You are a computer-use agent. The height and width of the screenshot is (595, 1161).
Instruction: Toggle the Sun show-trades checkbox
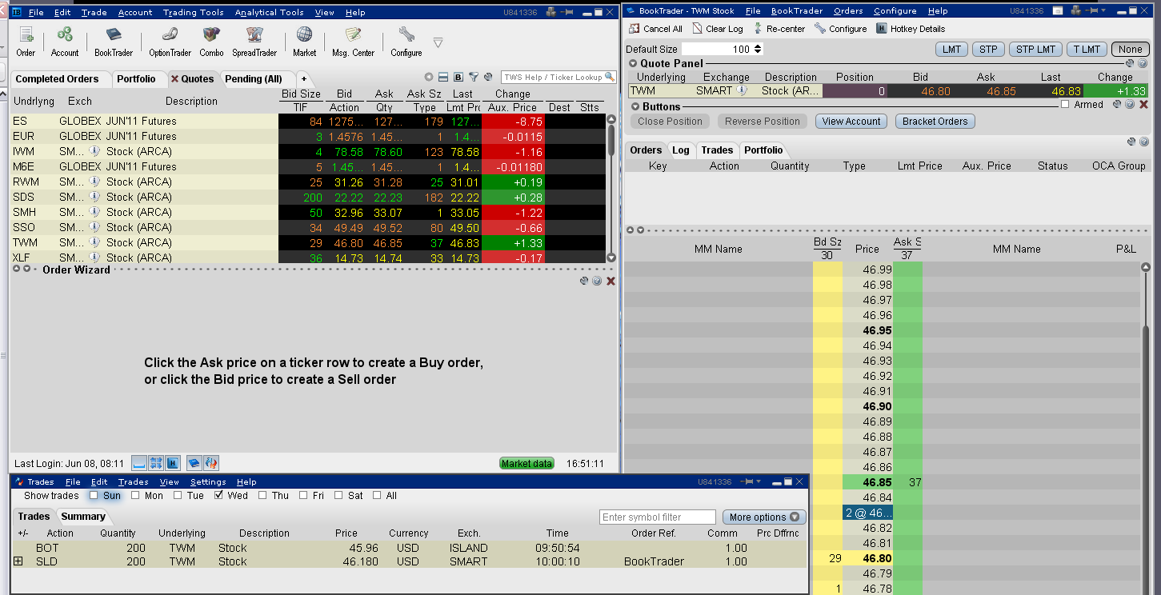point(94,495)
